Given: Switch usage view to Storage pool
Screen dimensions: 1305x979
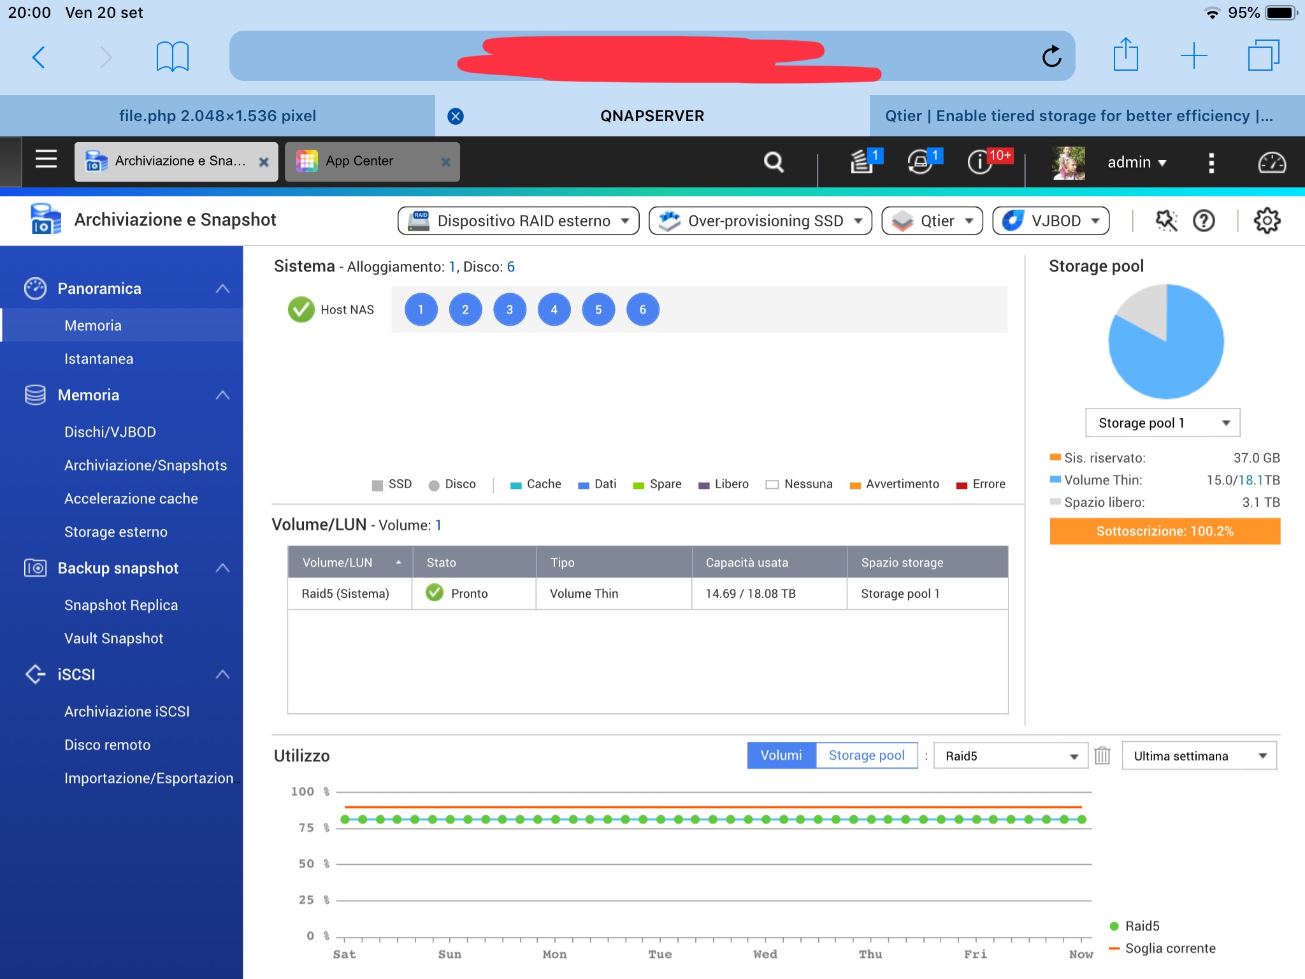Looking at the screenshot, I should [866, 755].
